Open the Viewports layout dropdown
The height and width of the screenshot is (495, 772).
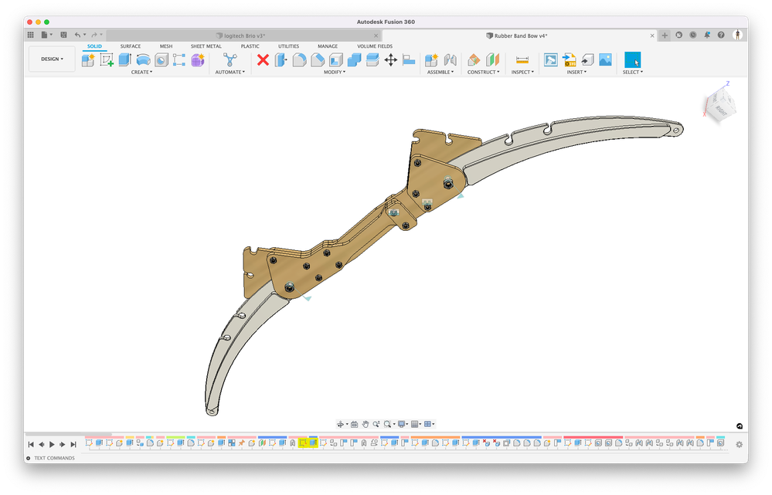[430, 424]
